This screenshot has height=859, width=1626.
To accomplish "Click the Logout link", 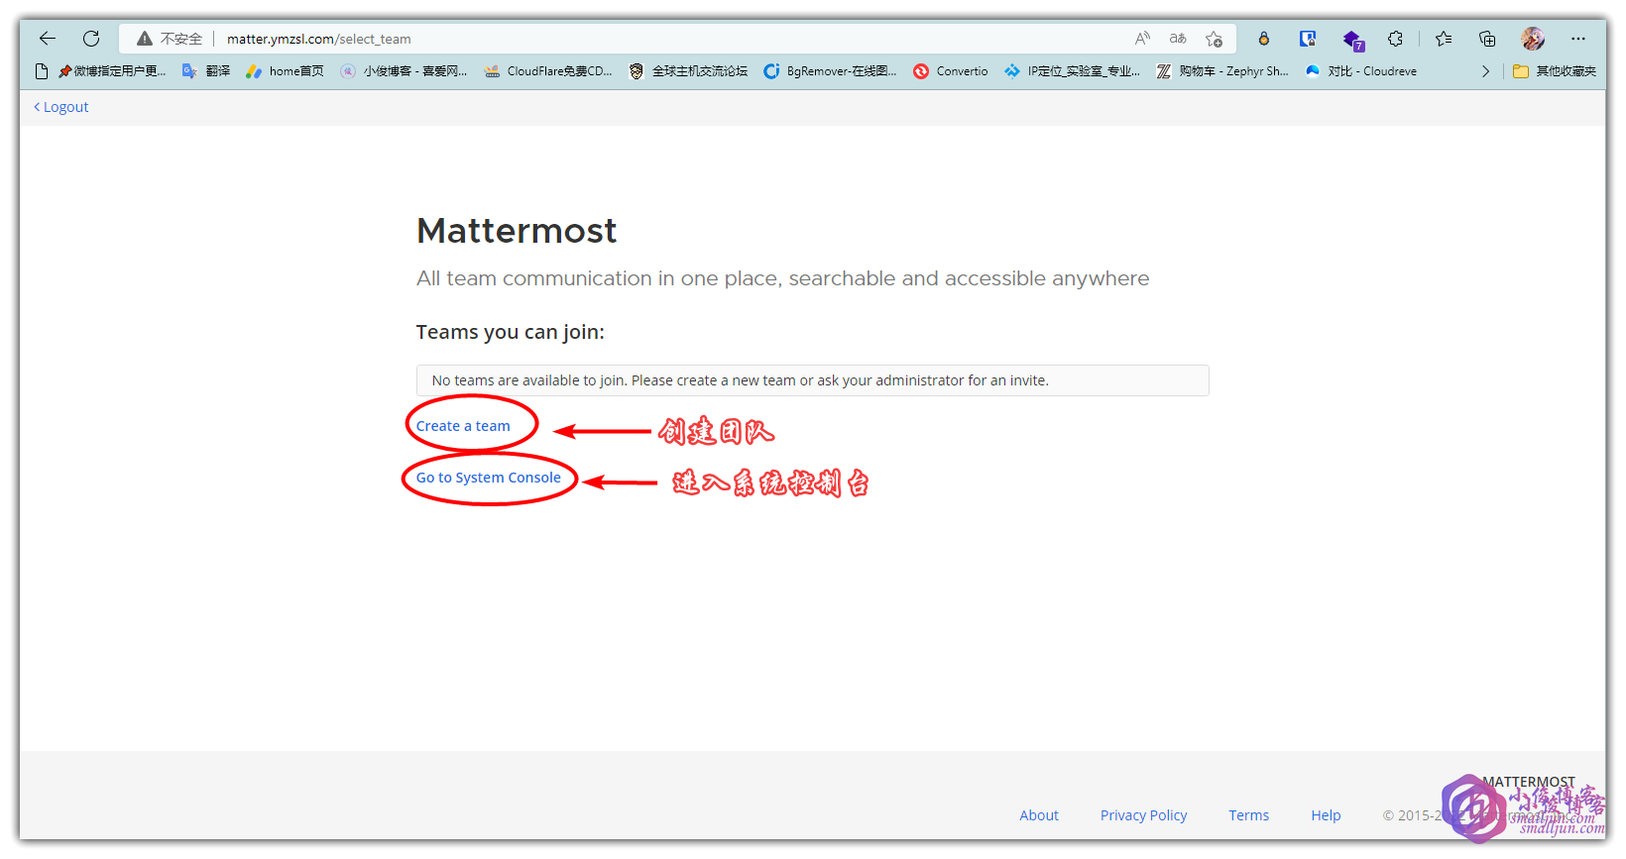I will tap(61, 107).
